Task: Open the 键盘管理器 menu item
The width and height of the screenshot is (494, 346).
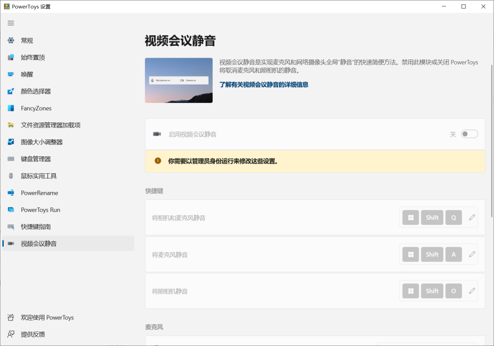Action: 36,159
